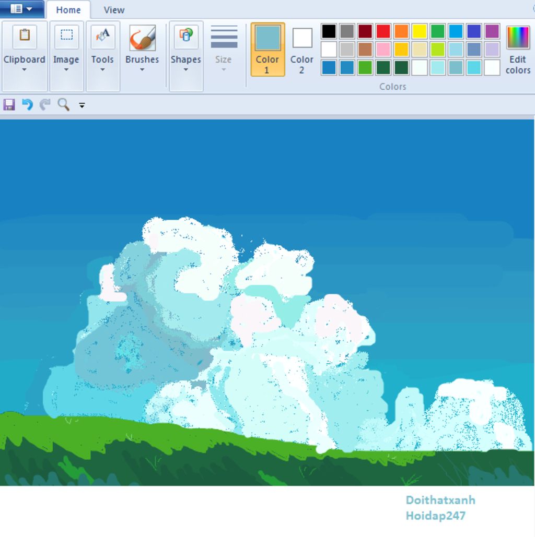Pick the yellow color swatch
Image resolution: width=535 pixels, height=537 pixels.
[420, 31]
